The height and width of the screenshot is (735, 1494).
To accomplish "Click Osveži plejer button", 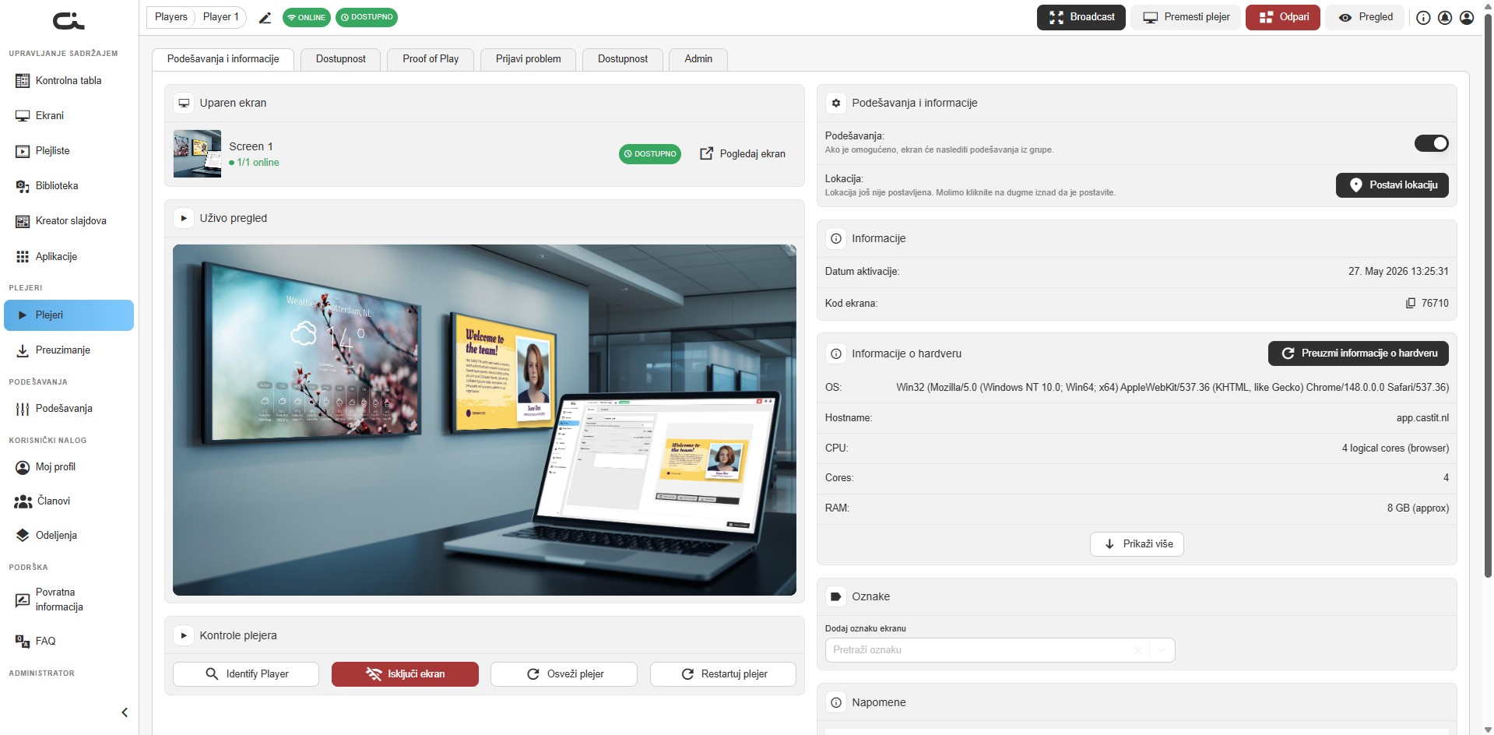I will point(564,674).
